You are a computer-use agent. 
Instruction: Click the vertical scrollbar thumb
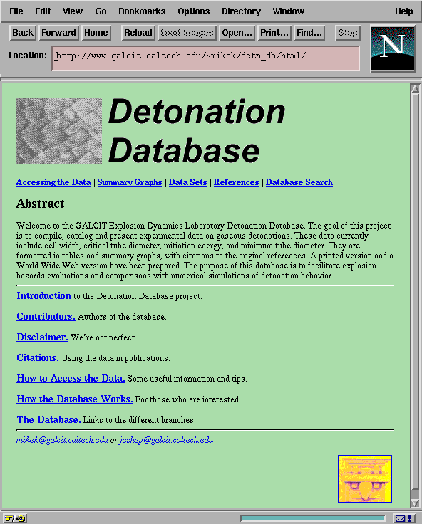(415, 291)
